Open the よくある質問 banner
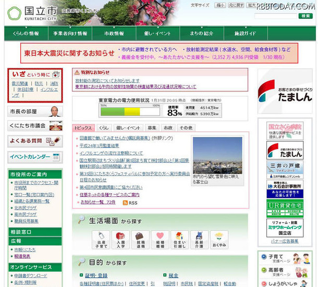Viewport: 318px width, 287px height. (35, 141)
